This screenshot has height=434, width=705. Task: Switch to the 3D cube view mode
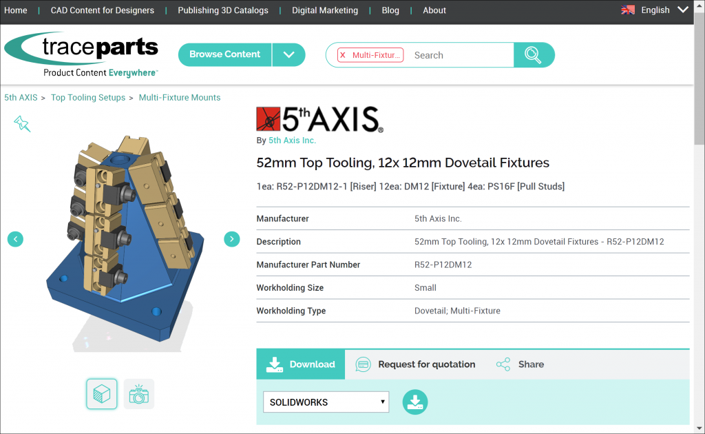(101, 394)
